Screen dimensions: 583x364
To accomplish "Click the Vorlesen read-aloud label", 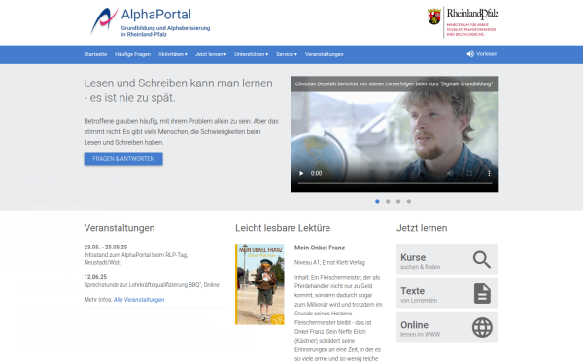I will point(487,54).
